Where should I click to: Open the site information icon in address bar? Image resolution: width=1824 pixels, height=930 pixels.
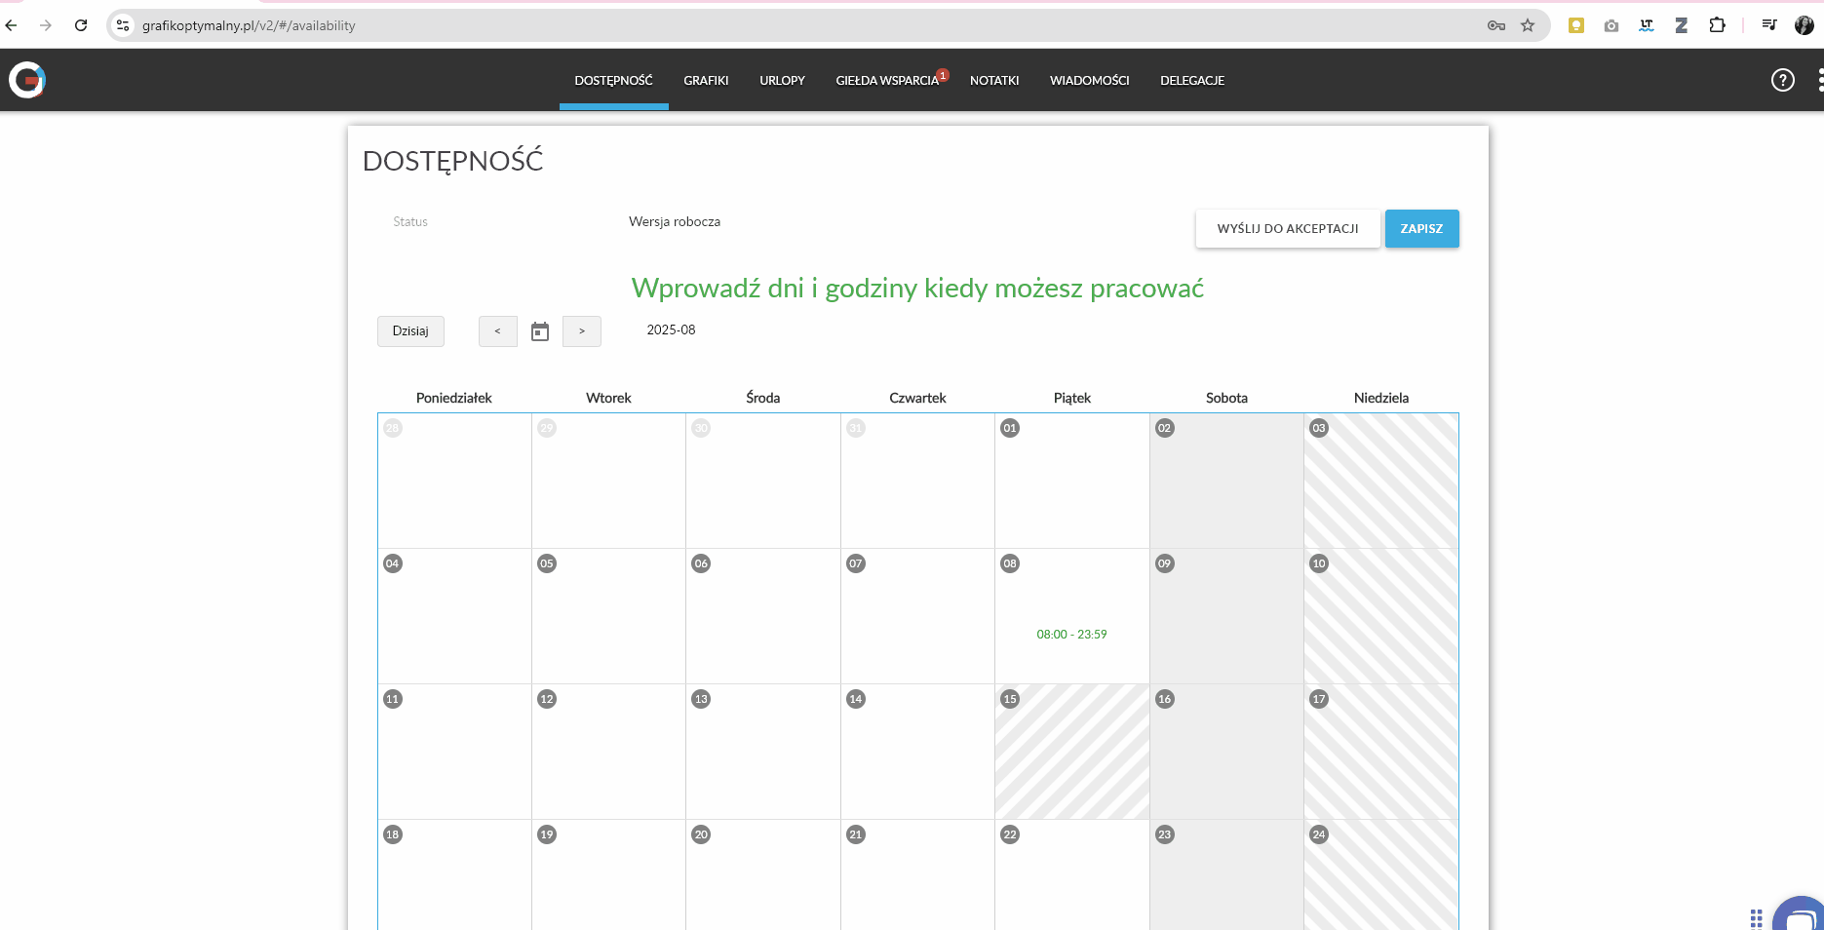pos(123,25)
